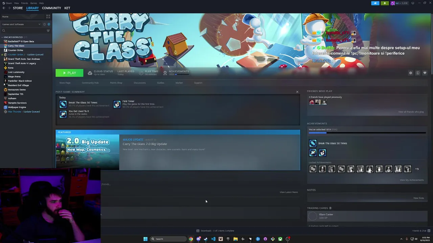Click View Latest News
The image size is (433, 243).
point(289,192)
